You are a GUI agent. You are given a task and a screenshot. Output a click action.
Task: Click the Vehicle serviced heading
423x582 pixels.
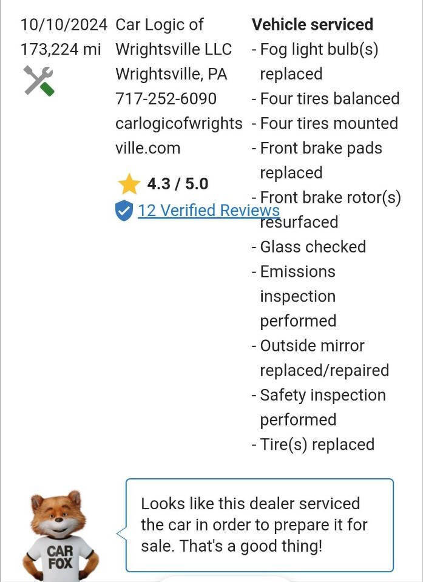click(312, 25)
